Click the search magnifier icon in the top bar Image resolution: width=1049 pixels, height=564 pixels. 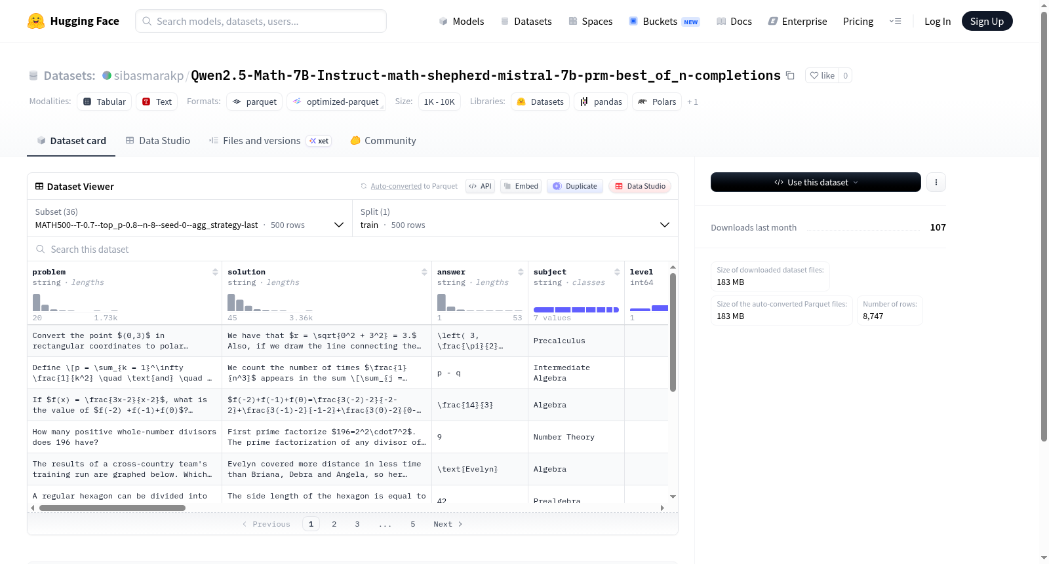pos(147,21)
